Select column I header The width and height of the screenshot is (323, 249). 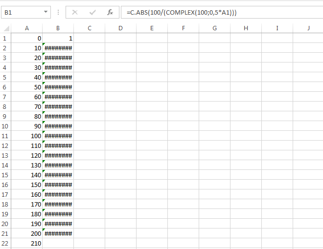(277, 28)
